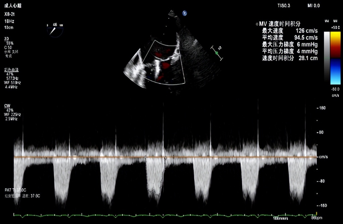
Task: Click the MI 0.0 mechanical index readout
Action: click(314, 6)
